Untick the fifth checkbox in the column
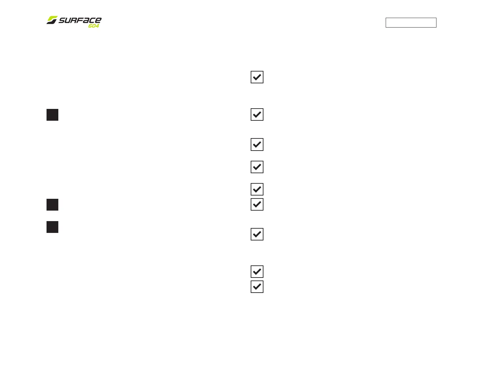The height and width of the screenshot is (372, 483). [257, 189]
